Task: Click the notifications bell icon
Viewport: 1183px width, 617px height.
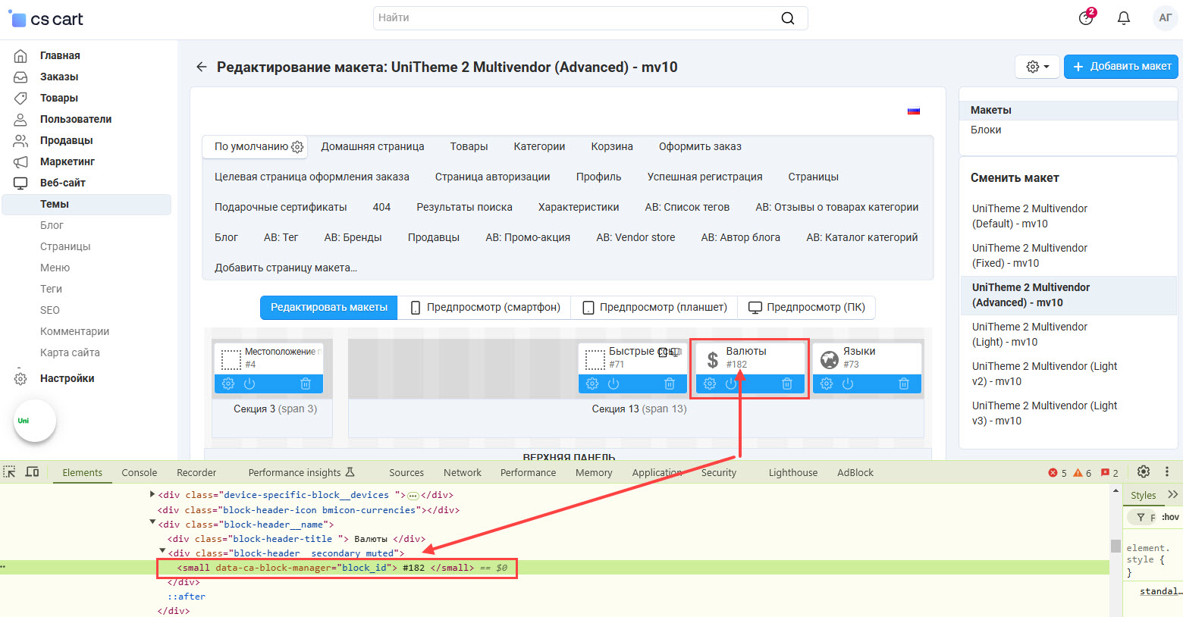Action: click(1124, 18)
